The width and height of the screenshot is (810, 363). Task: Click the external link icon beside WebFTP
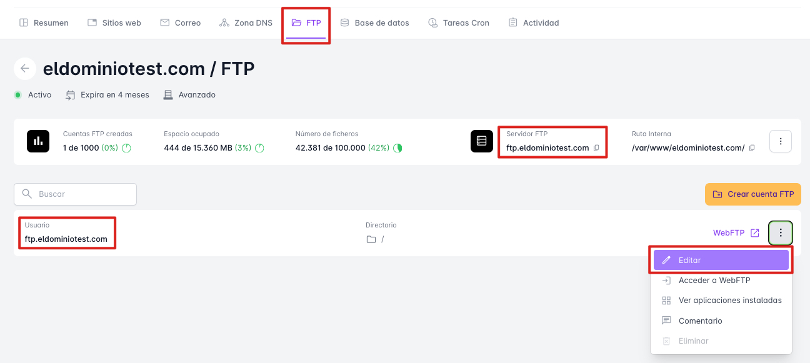click(755, 233)
